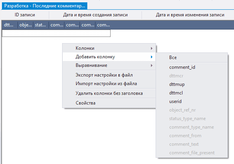Select the stat... grid column header
This screenshot has height=164, width=234.
(x=41, y=25)
